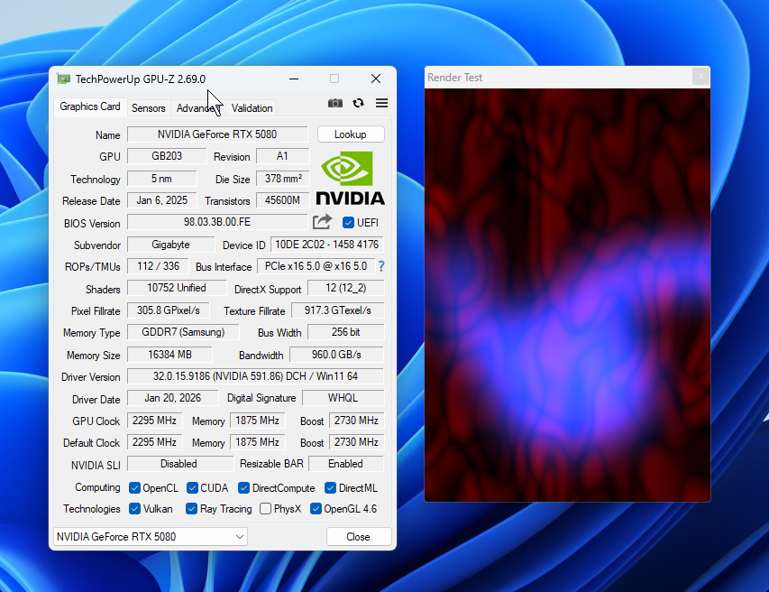Click the Revision value A1

point(282,156)
